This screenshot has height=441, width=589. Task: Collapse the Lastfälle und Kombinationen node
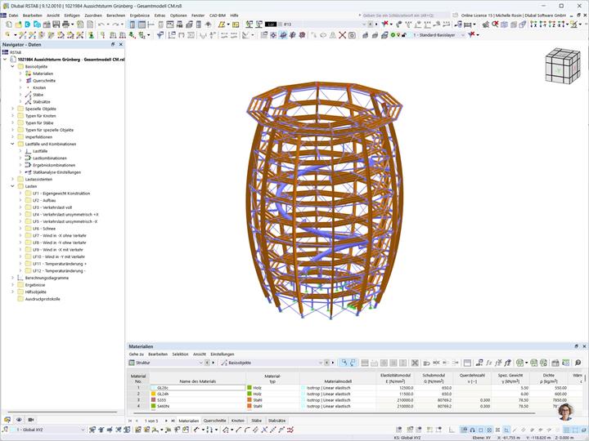click(x=12, y=144)
